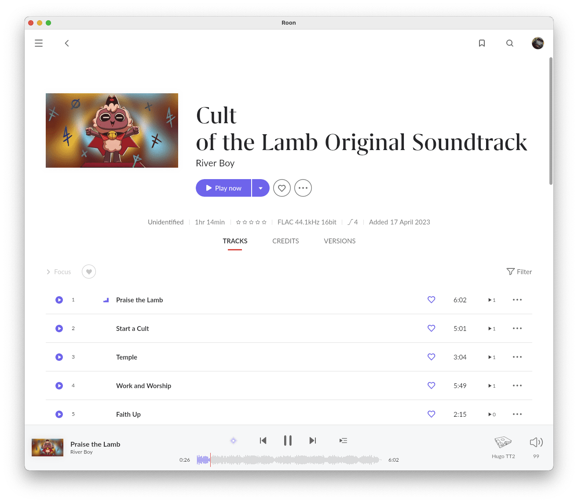Skip to previous track
This screenshot has height=503, width=578.
(263, 441)
